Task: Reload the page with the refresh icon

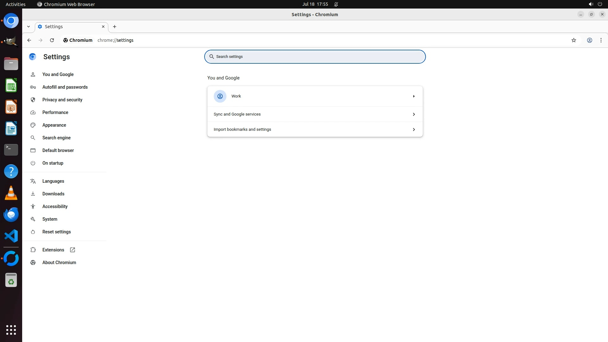Action: [52, 40]
